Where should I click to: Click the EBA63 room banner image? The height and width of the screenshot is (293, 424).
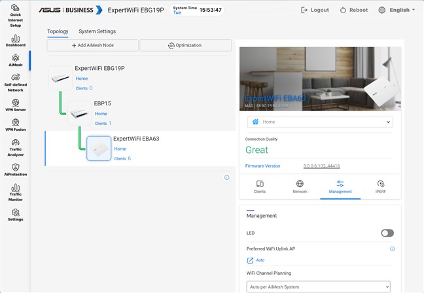pos(320,78)
